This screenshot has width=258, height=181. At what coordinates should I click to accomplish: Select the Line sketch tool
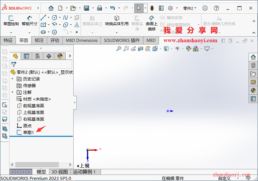pyautogui.click(x=43, y=17)
